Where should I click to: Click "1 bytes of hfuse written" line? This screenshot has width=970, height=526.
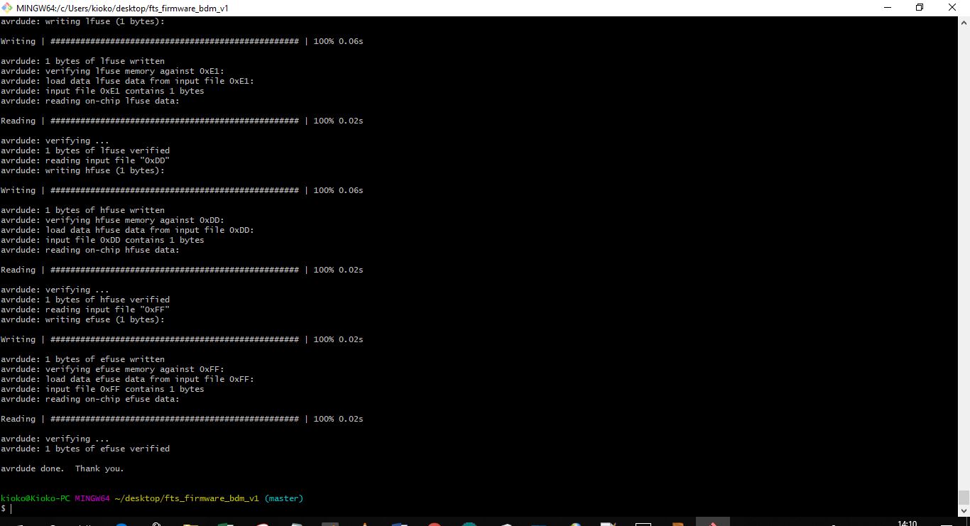[82, 210]
